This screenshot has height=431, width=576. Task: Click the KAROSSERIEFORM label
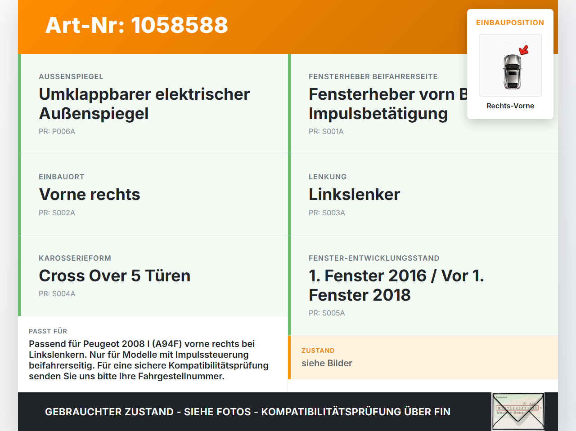(x=75, y=258)
